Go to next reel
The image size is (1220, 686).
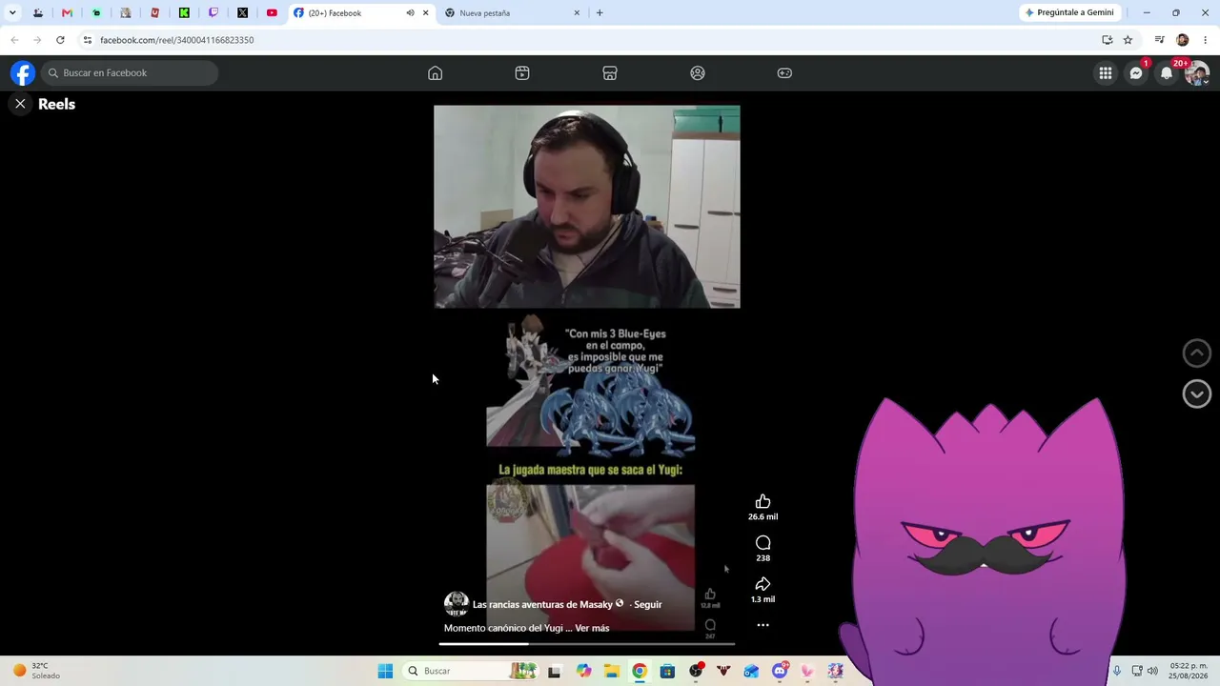1196,393
